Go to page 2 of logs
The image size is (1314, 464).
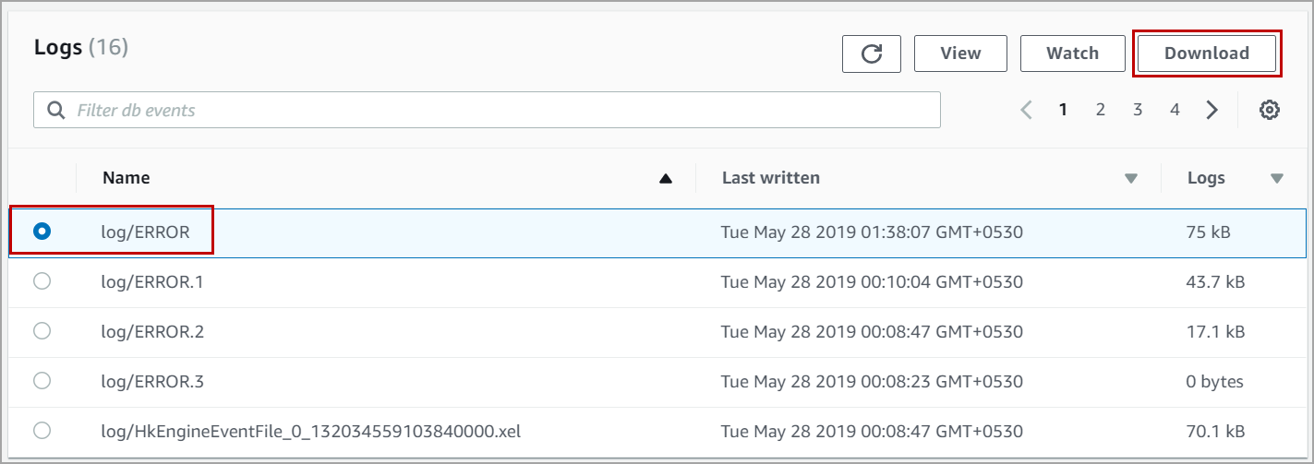pyautogui.click(x=1101, y=110)
